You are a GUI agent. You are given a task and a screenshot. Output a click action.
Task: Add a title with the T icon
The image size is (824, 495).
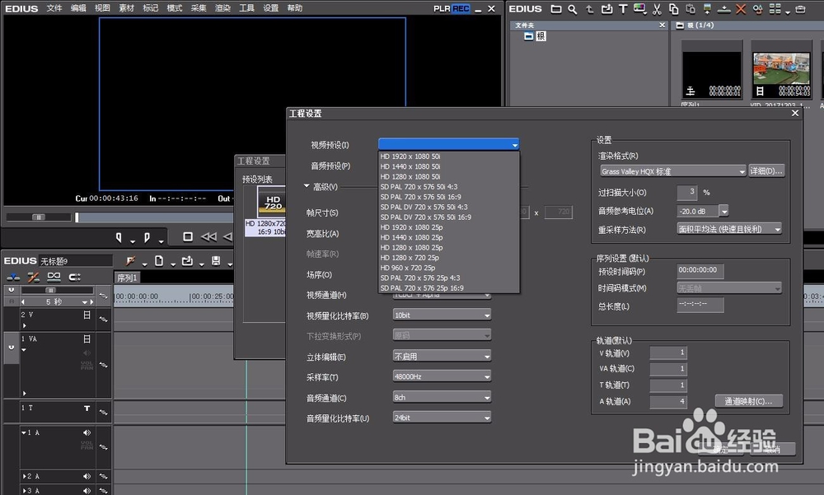(x=623, y=9)
